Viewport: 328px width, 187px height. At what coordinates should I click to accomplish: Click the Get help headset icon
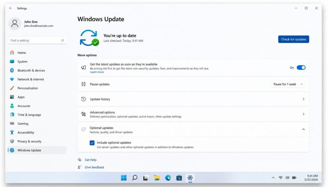click(79, 160)
